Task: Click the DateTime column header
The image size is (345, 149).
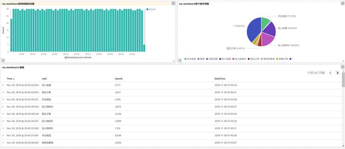Action: pyautogui.click(x=220, y=79)
